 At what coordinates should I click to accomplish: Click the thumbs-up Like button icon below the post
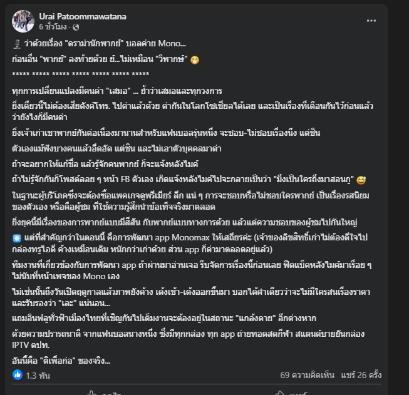(92, 393)
